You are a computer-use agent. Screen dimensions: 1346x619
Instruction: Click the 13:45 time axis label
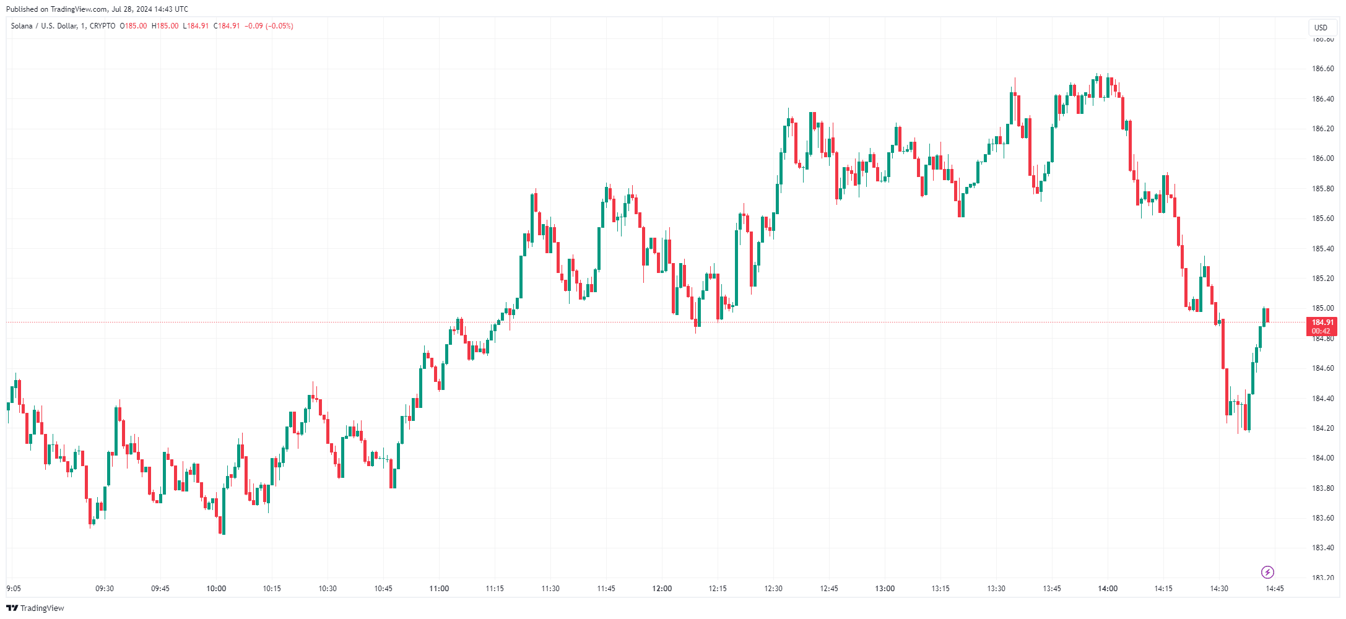[1052, 589]
